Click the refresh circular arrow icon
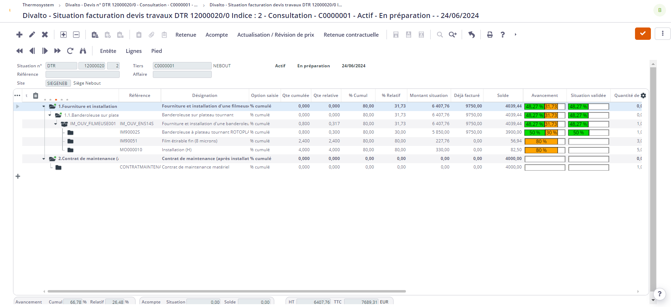The height and width of the screenshot is (307, 671). pyautogui.click(x=70, y=51)
